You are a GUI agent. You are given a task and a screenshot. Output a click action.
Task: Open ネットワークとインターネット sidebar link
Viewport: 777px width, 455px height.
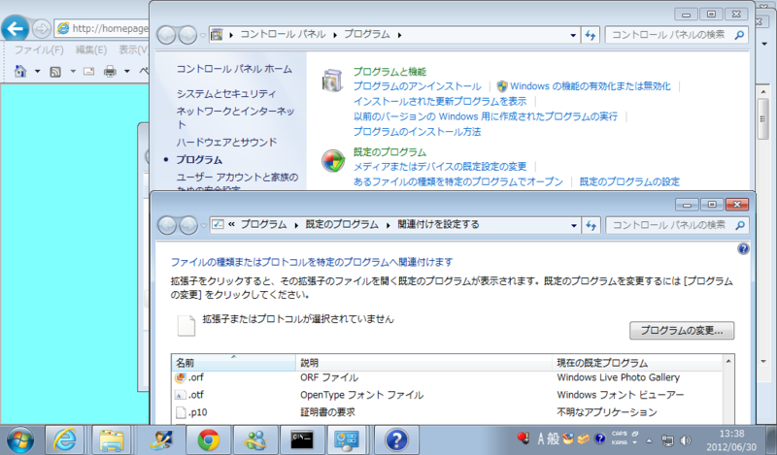(235, 117)
